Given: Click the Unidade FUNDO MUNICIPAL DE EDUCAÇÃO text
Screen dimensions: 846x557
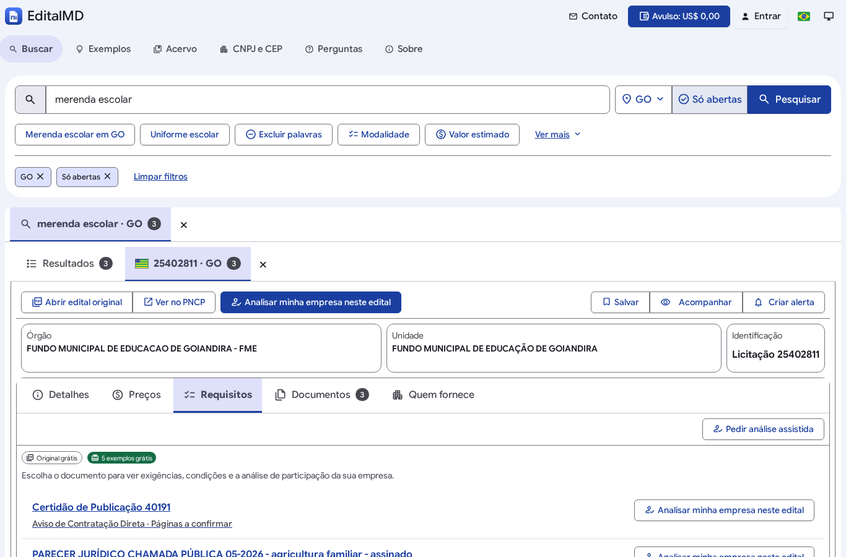Looking at the screenshot, I should (x=495, y=349).
